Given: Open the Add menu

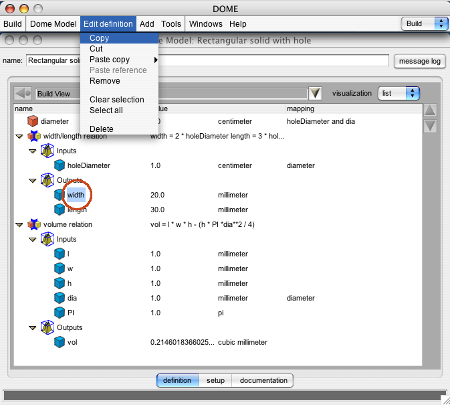Looking at the screenshot, I should 147,24.
